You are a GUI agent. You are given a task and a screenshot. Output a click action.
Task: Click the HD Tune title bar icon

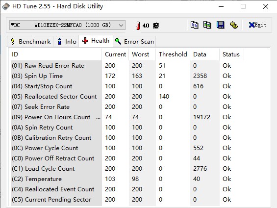click(x=6, y=6)
